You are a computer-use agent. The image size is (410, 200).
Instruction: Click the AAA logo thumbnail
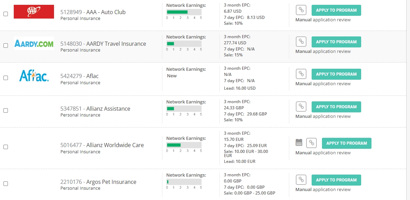pyautogui.click(x=34, y=12)
